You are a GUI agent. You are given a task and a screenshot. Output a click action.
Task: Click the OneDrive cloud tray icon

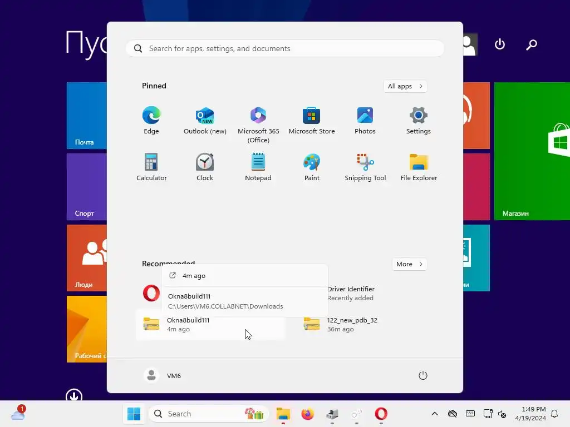tap(452, 414)
